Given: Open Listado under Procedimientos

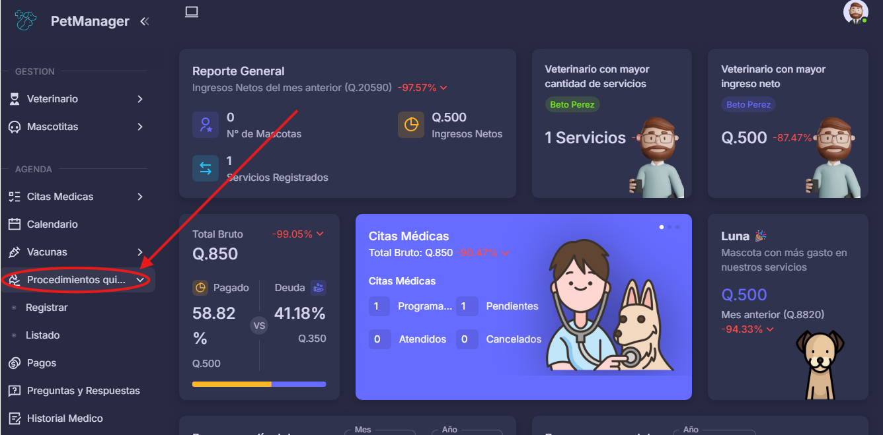Looking at the screenshot, I should tap(43, 335).
